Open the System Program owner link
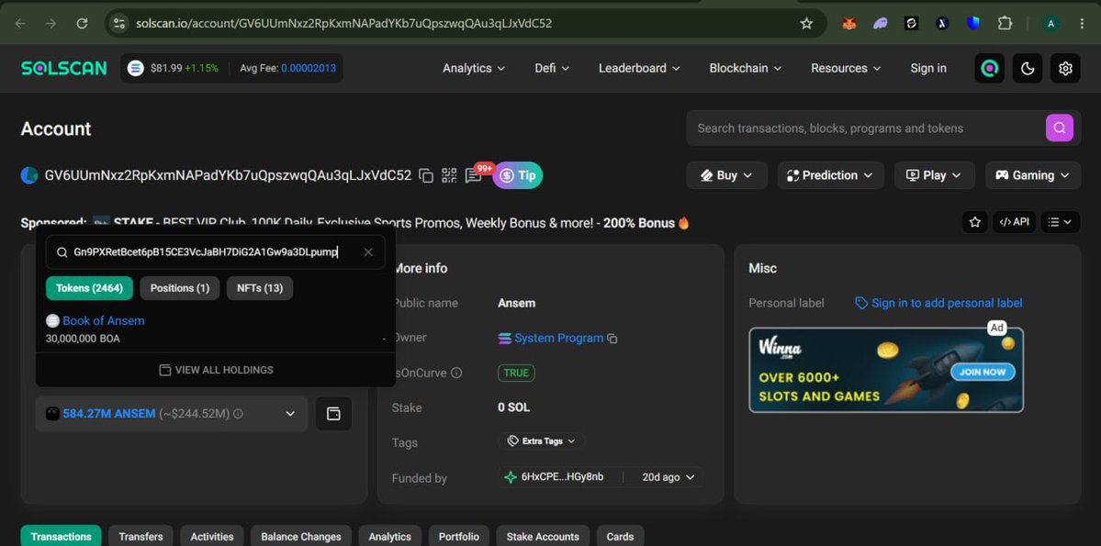Viewport: 1101px width, 546px height. [559, 339]
